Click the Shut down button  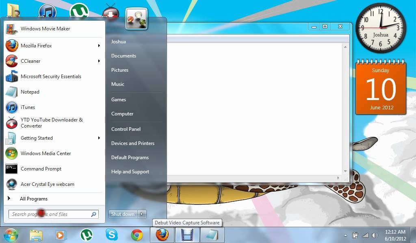coord(123,214)
